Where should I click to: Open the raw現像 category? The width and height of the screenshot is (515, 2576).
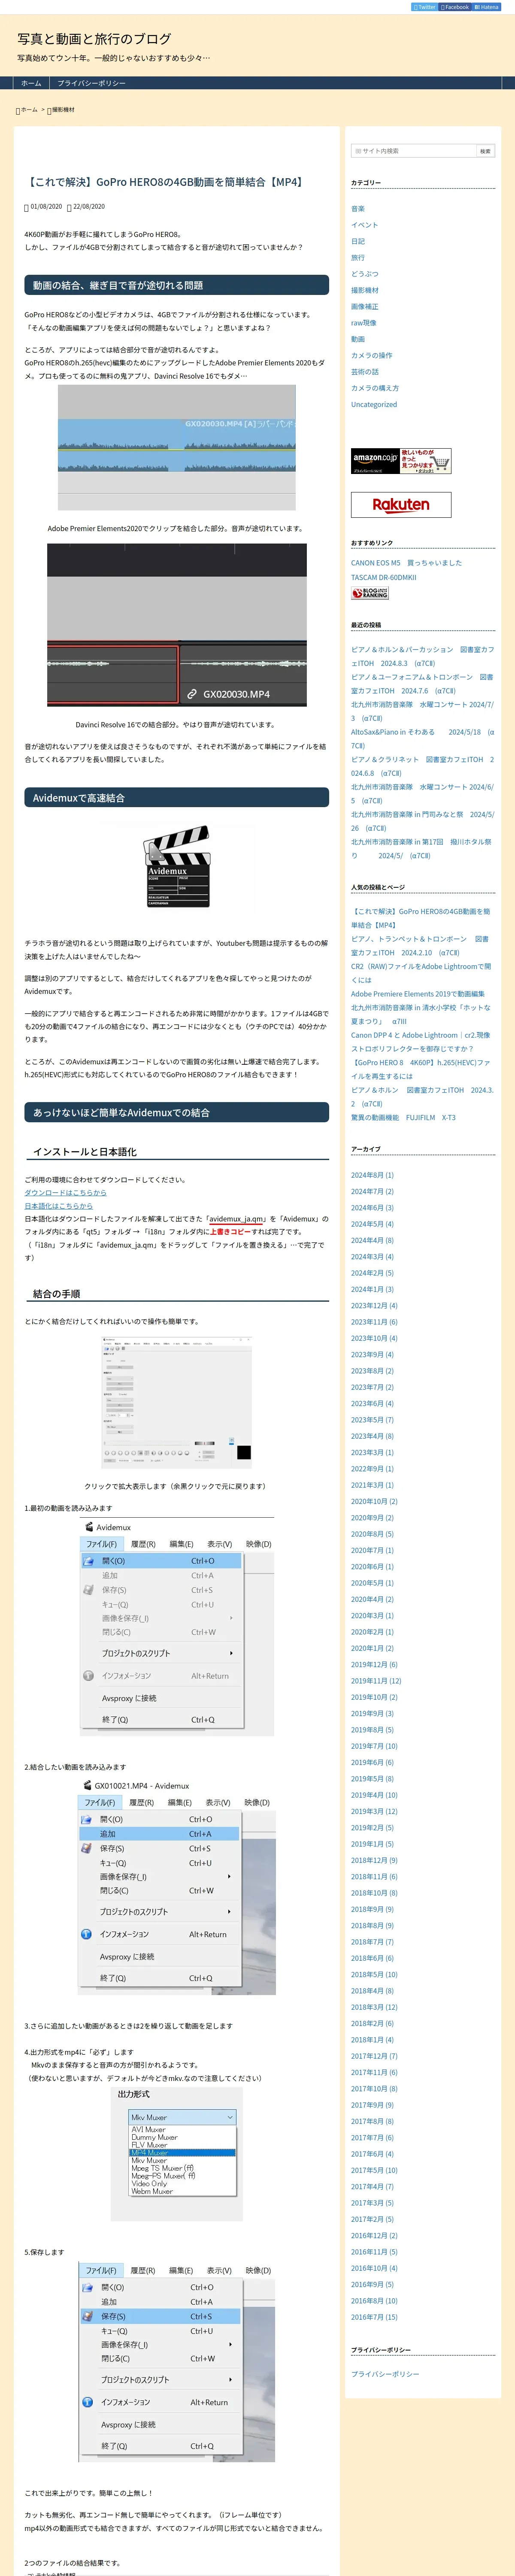coord(363,323)
